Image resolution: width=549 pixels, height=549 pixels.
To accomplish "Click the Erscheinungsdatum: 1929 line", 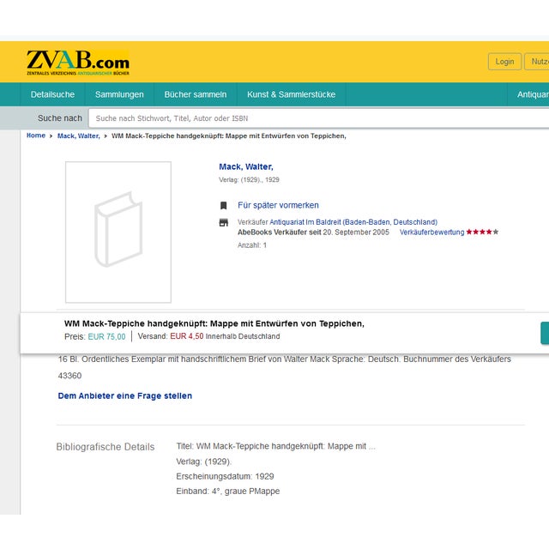I will click(x=225, y=476).
